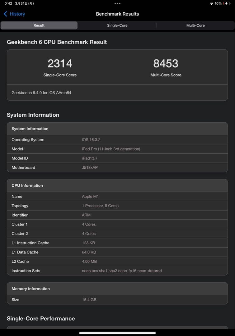Tap the J518xAP value

(90, 168)
